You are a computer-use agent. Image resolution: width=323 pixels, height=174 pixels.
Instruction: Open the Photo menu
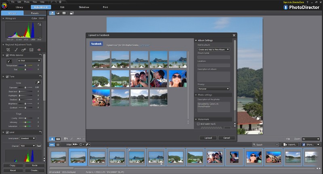point(27,2)
